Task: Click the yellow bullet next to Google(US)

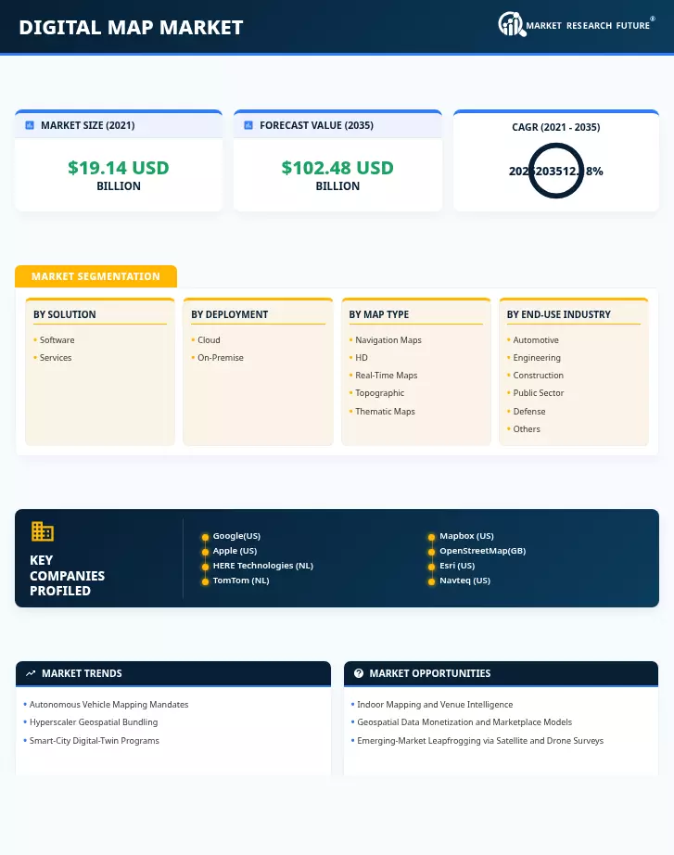Action: click(x=205, y=537)
